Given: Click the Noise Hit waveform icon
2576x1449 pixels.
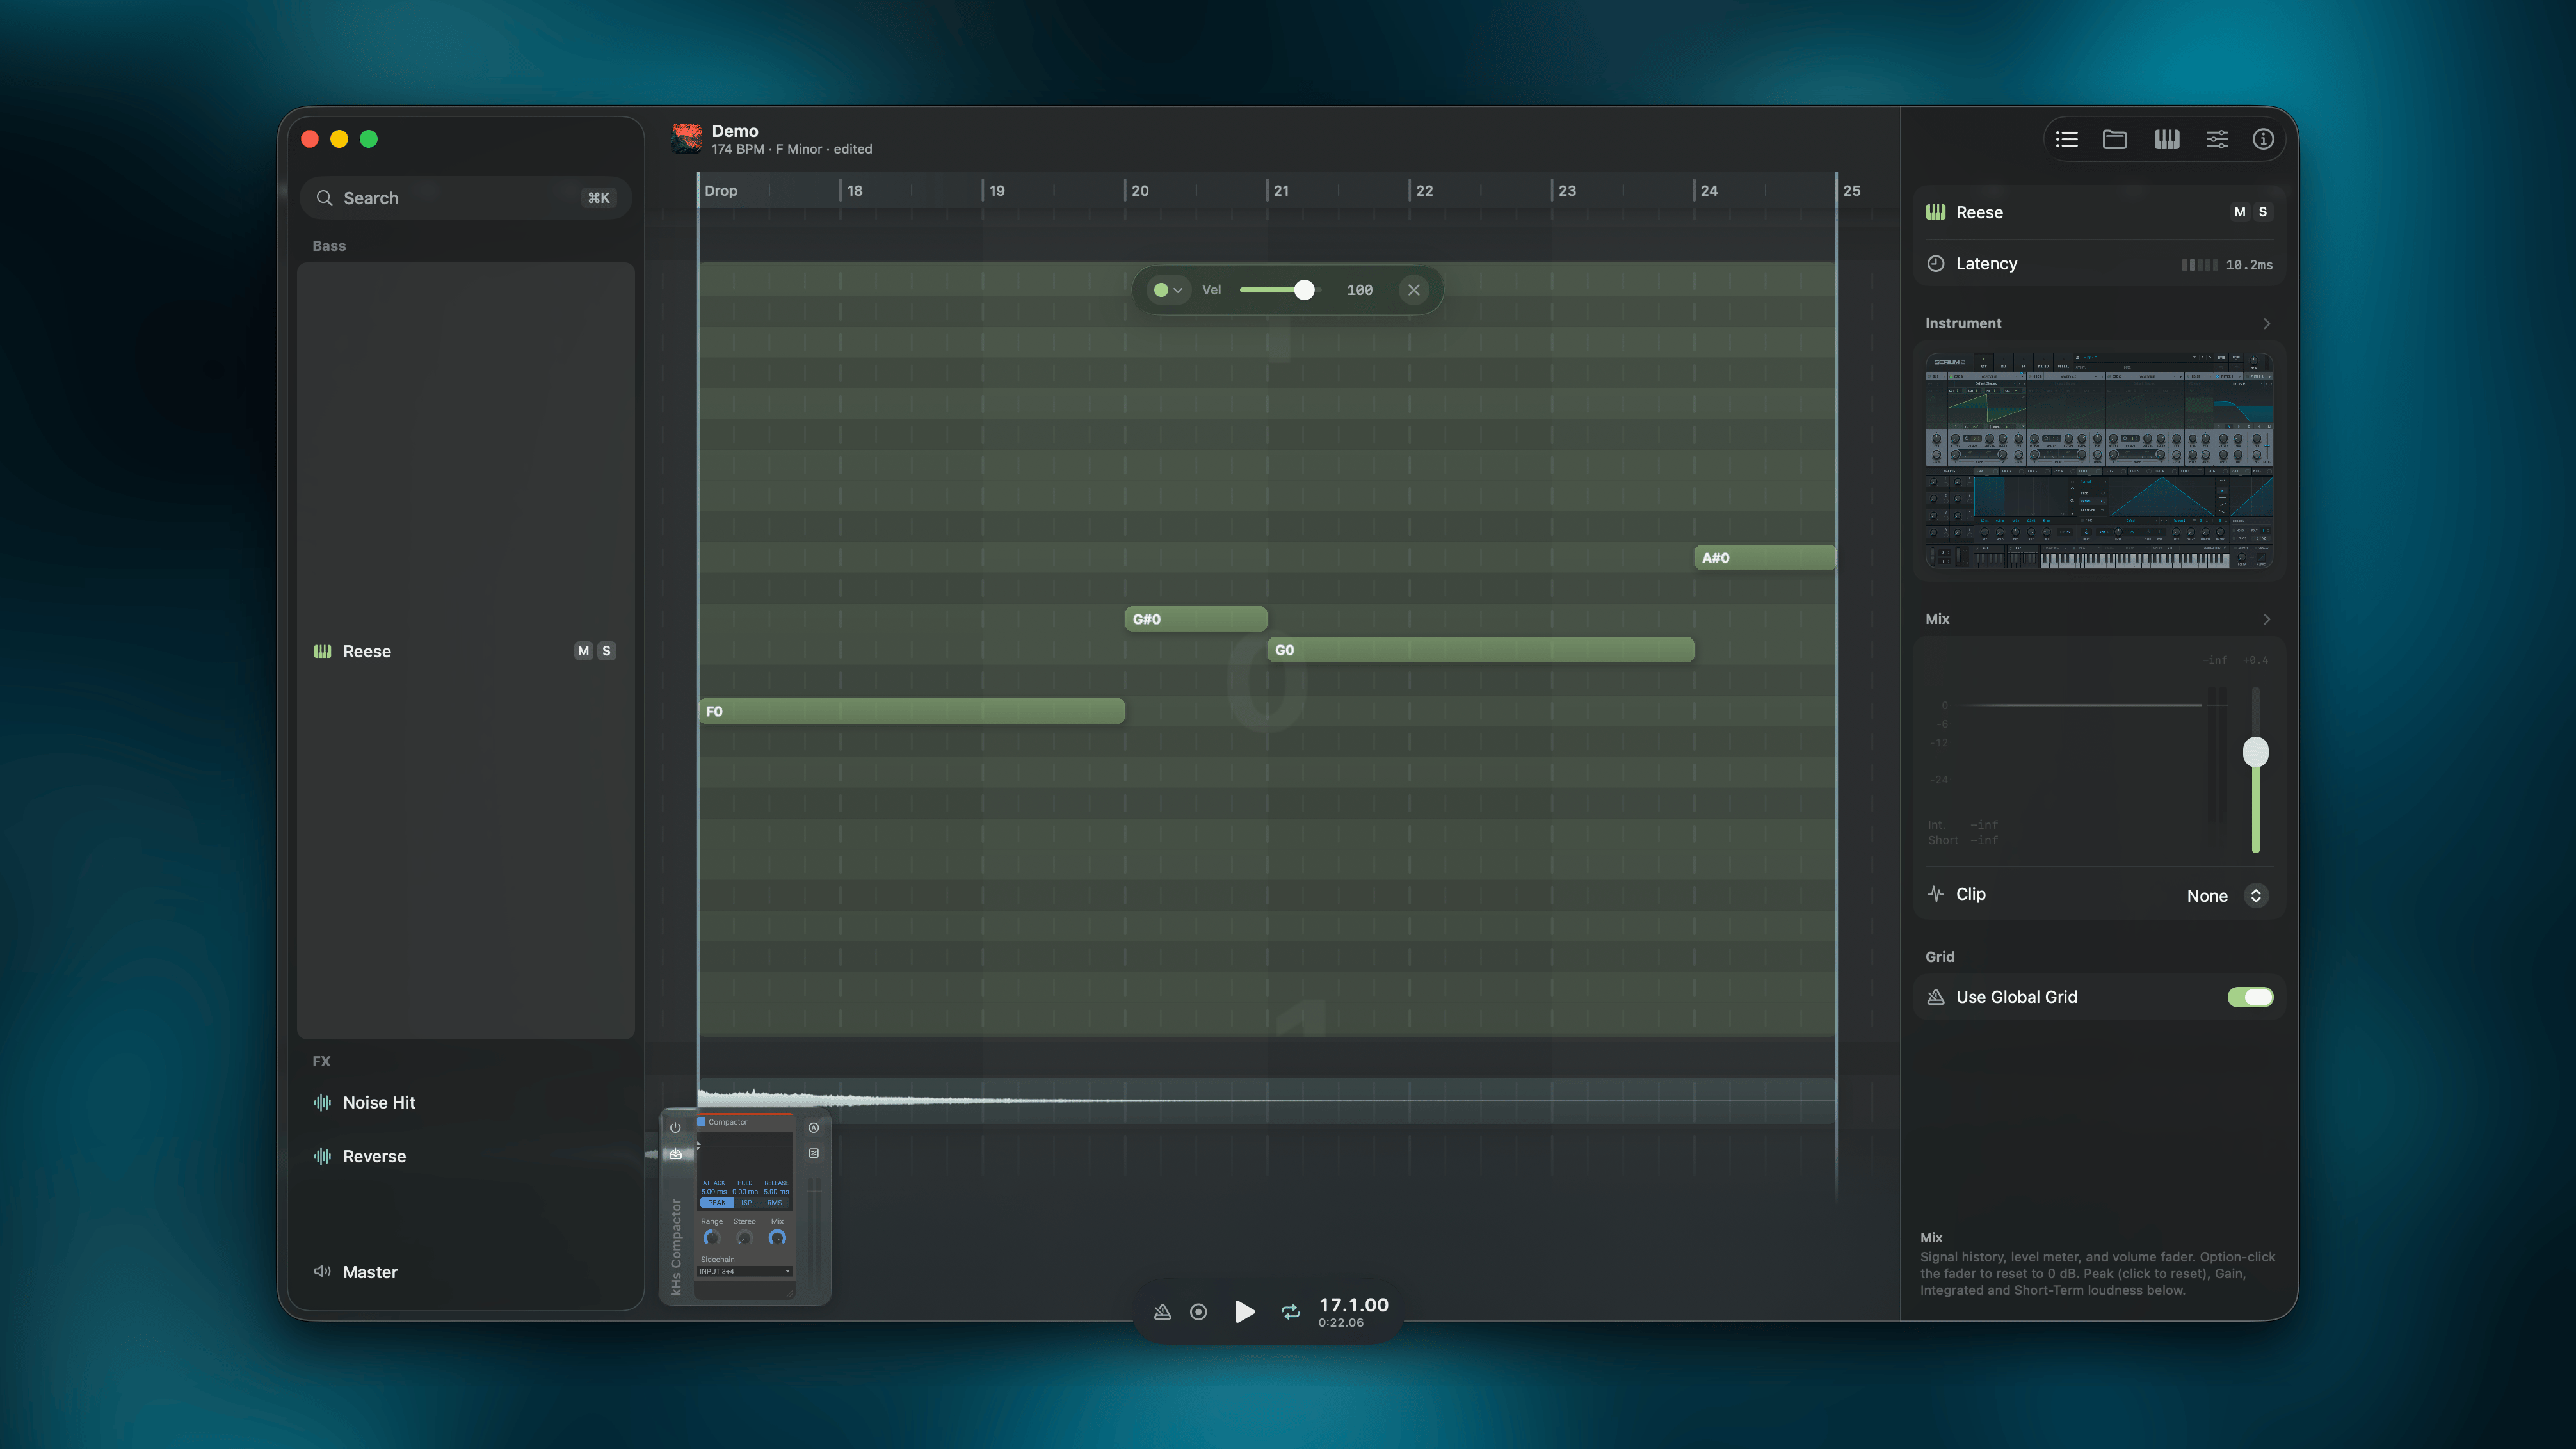Looking at the screenshot, I should coord(322,1102).
